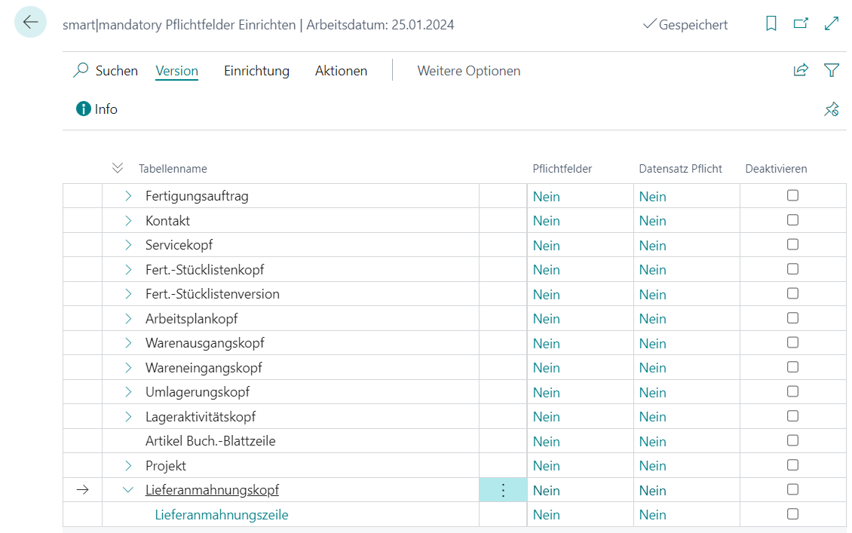Open page in new window icon
852x533 pixels.
point(801,24)
